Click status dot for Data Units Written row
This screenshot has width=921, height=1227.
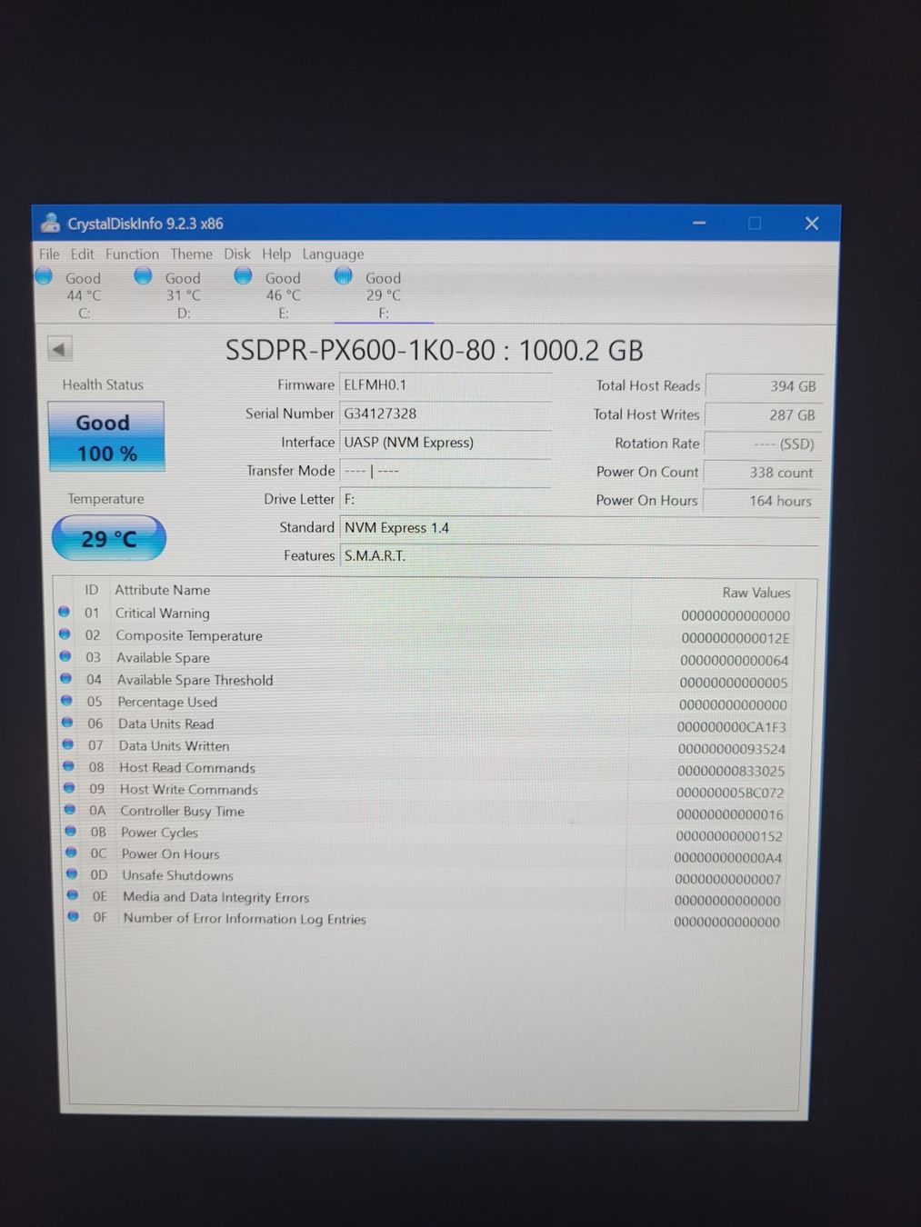click(x=68, y=744)
